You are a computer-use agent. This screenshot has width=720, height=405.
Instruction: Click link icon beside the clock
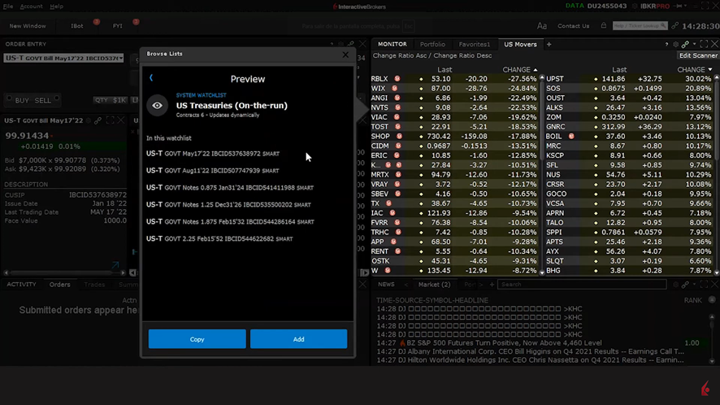point(674,26)
